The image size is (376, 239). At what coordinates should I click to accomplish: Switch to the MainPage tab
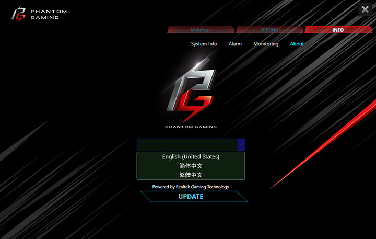tap(201, 30)
